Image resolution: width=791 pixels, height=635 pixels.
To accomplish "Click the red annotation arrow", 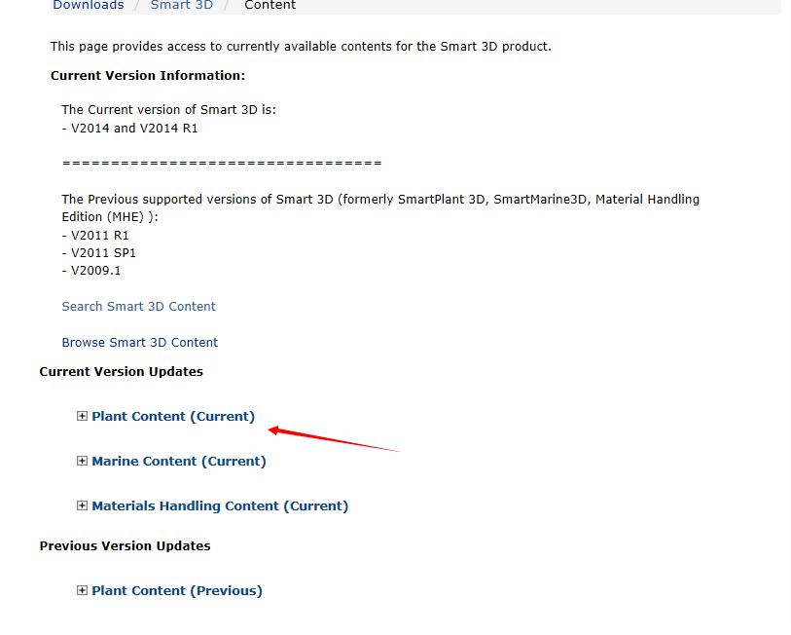I will click(x=334, y=439).
